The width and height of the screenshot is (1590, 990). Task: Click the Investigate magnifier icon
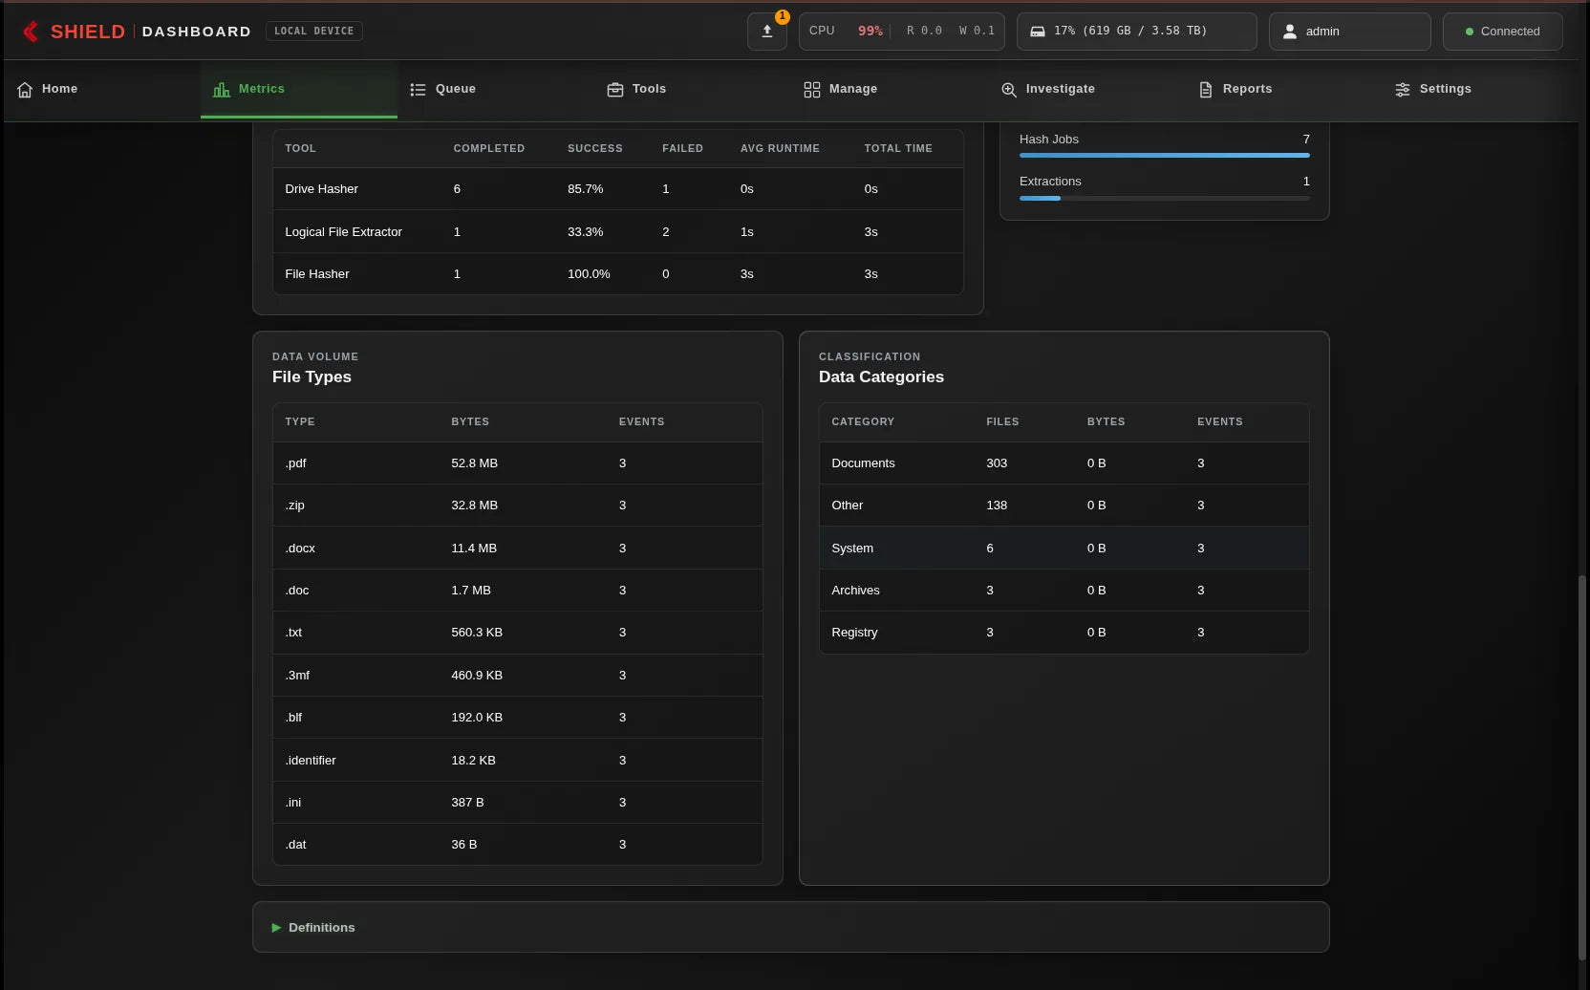(x=1009, y=89)
